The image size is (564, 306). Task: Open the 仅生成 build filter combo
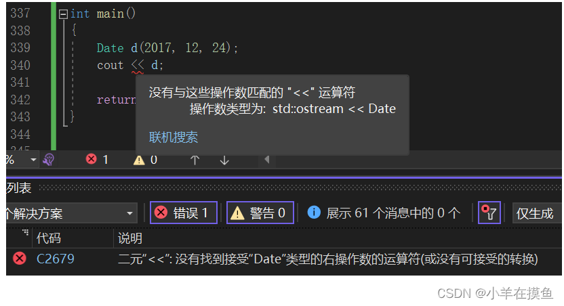point(537,213)
